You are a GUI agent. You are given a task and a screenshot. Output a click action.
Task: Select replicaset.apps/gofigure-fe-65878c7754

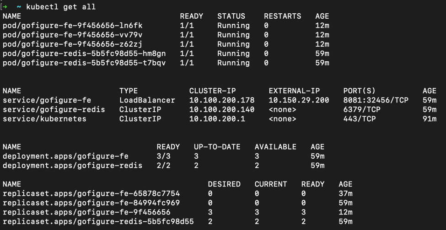91,193
